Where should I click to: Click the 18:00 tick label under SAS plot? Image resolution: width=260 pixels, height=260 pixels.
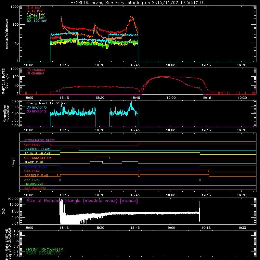click(29, 228)
